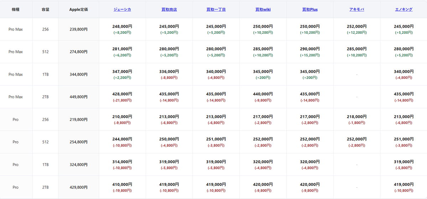
Task: Click the Apple price 429,800円
Action: tap(78, 187)
